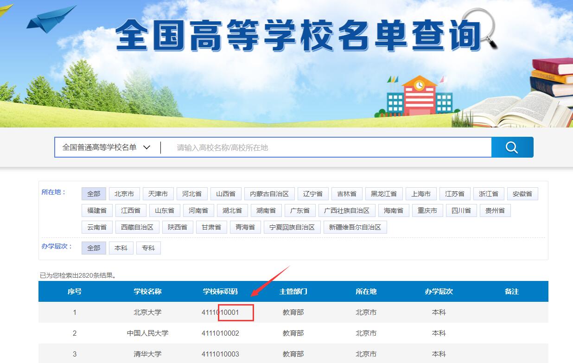The height and width of the screenshot is (363, 573).
Task: Filter by 辽宁省
Action: (x=313, y=194)
